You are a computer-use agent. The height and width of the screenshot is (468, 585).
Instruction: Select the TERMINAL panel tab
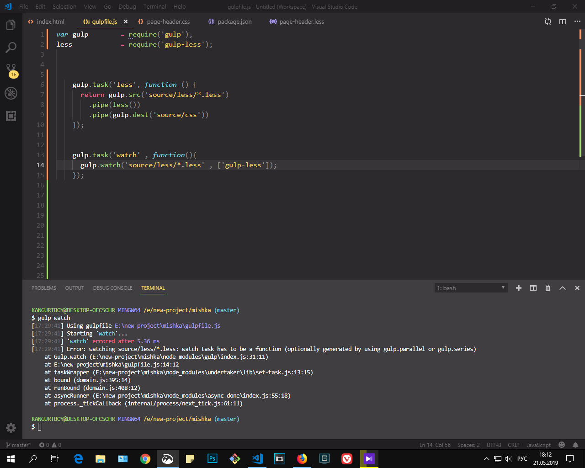click(153, 288)
